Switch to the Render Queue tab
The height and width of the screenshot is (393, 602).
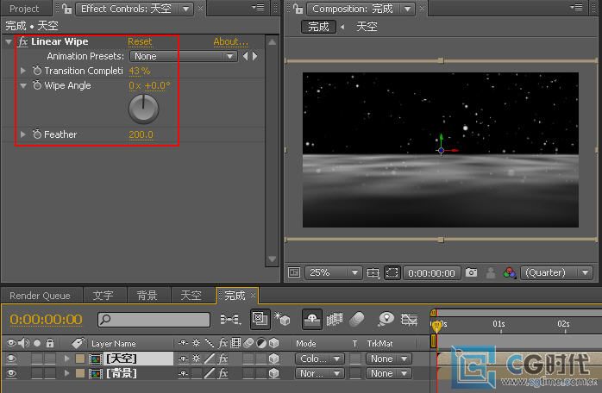(40, 296)
